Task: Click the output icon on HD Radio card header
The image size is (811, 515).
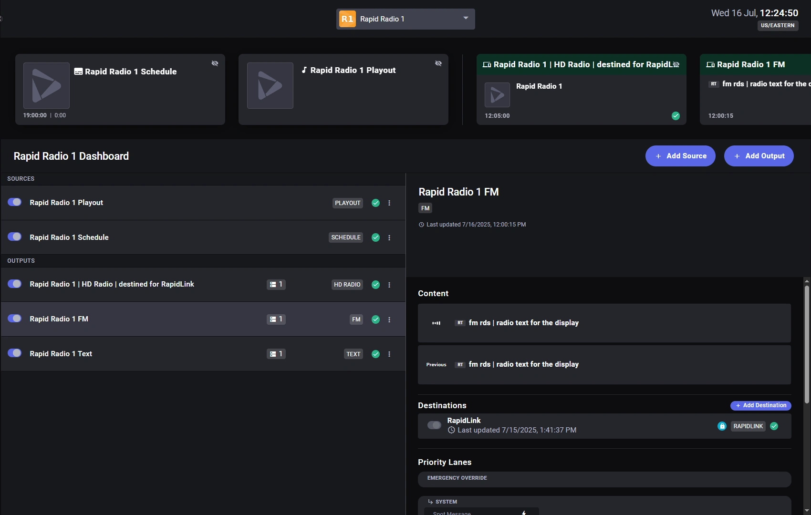Action: click(x=487, y=64)
